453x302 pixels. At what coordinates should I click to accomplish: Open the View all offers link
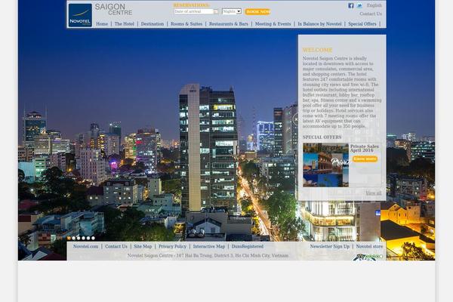coord(374,193)
